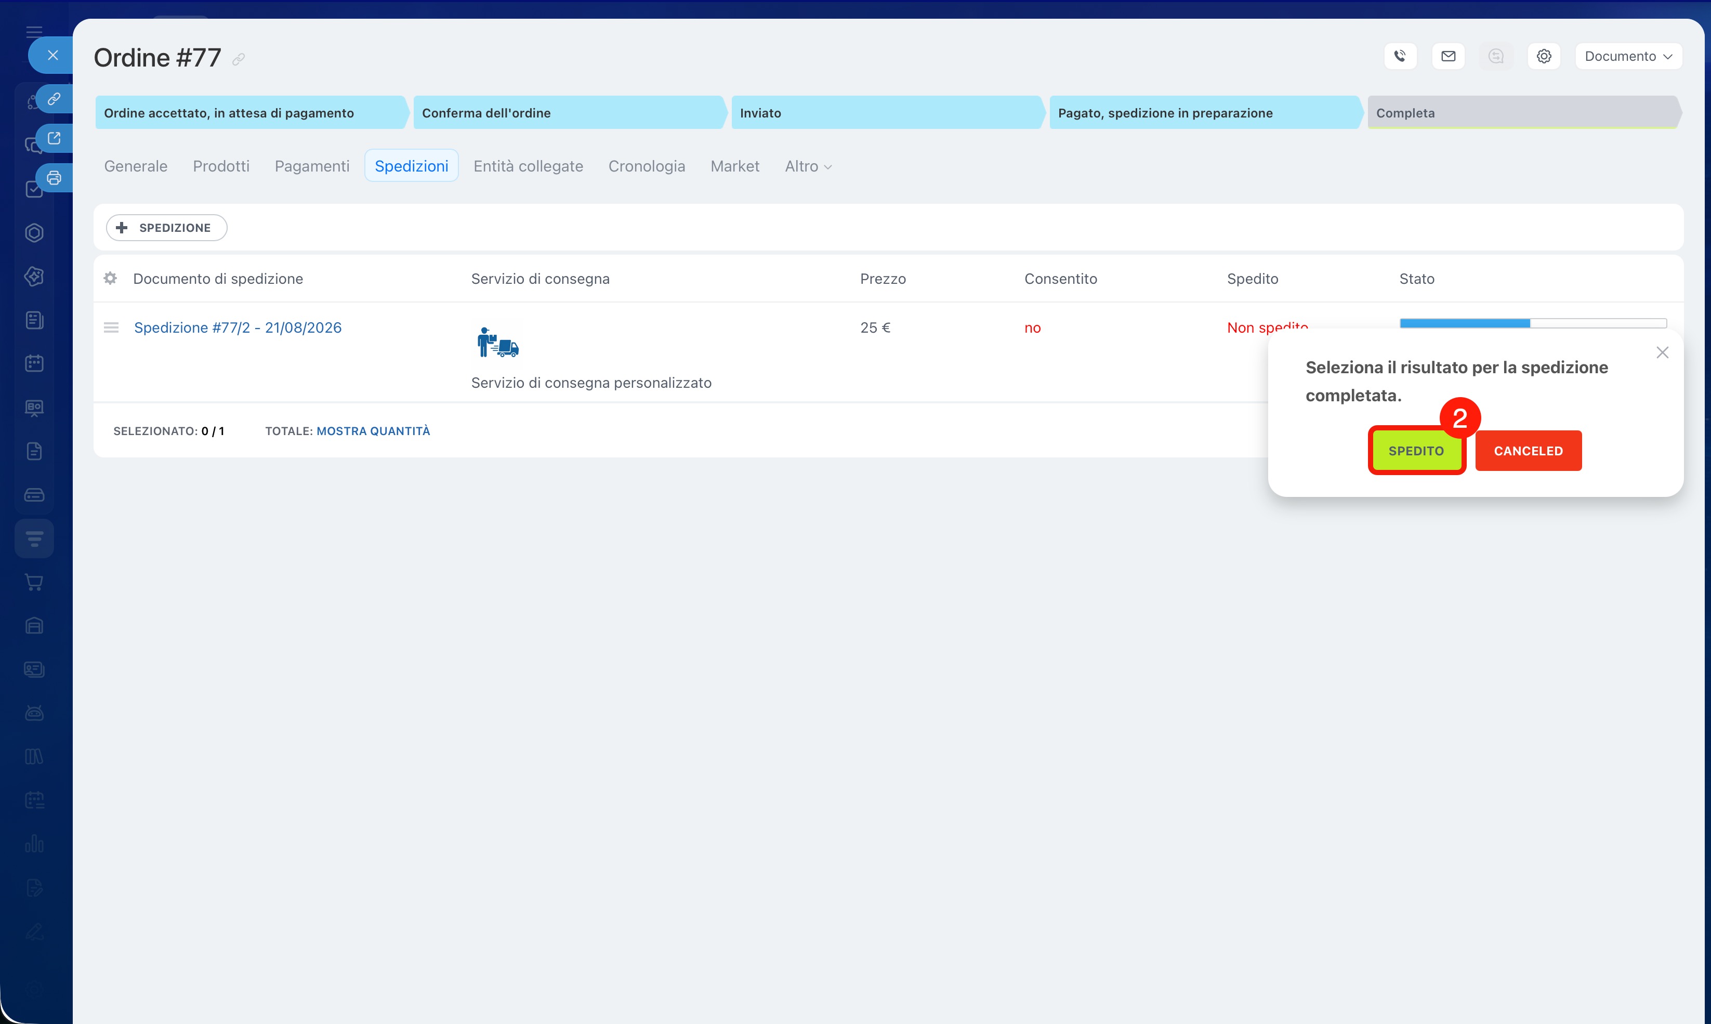
Task: Open the pen signature icon in the sidebar
Action: click(34, 931)
